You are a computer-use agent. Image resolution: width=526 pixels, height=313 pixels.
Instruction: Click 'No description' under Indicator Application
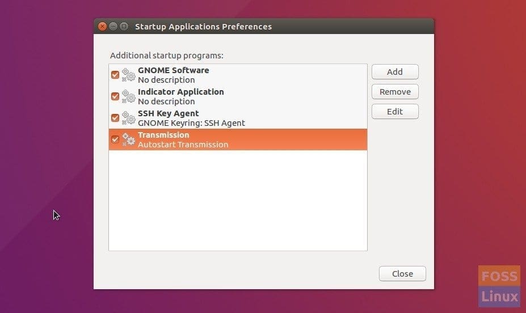(x=166, y=101)
